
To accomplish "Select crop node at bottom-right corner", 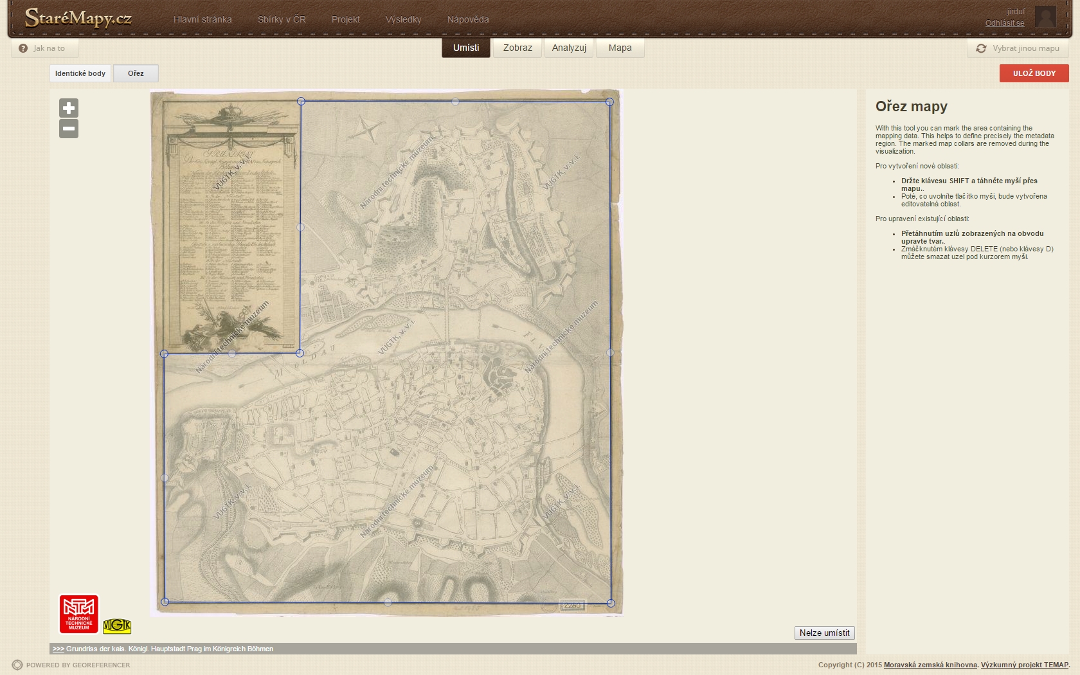I will point(611,603).
